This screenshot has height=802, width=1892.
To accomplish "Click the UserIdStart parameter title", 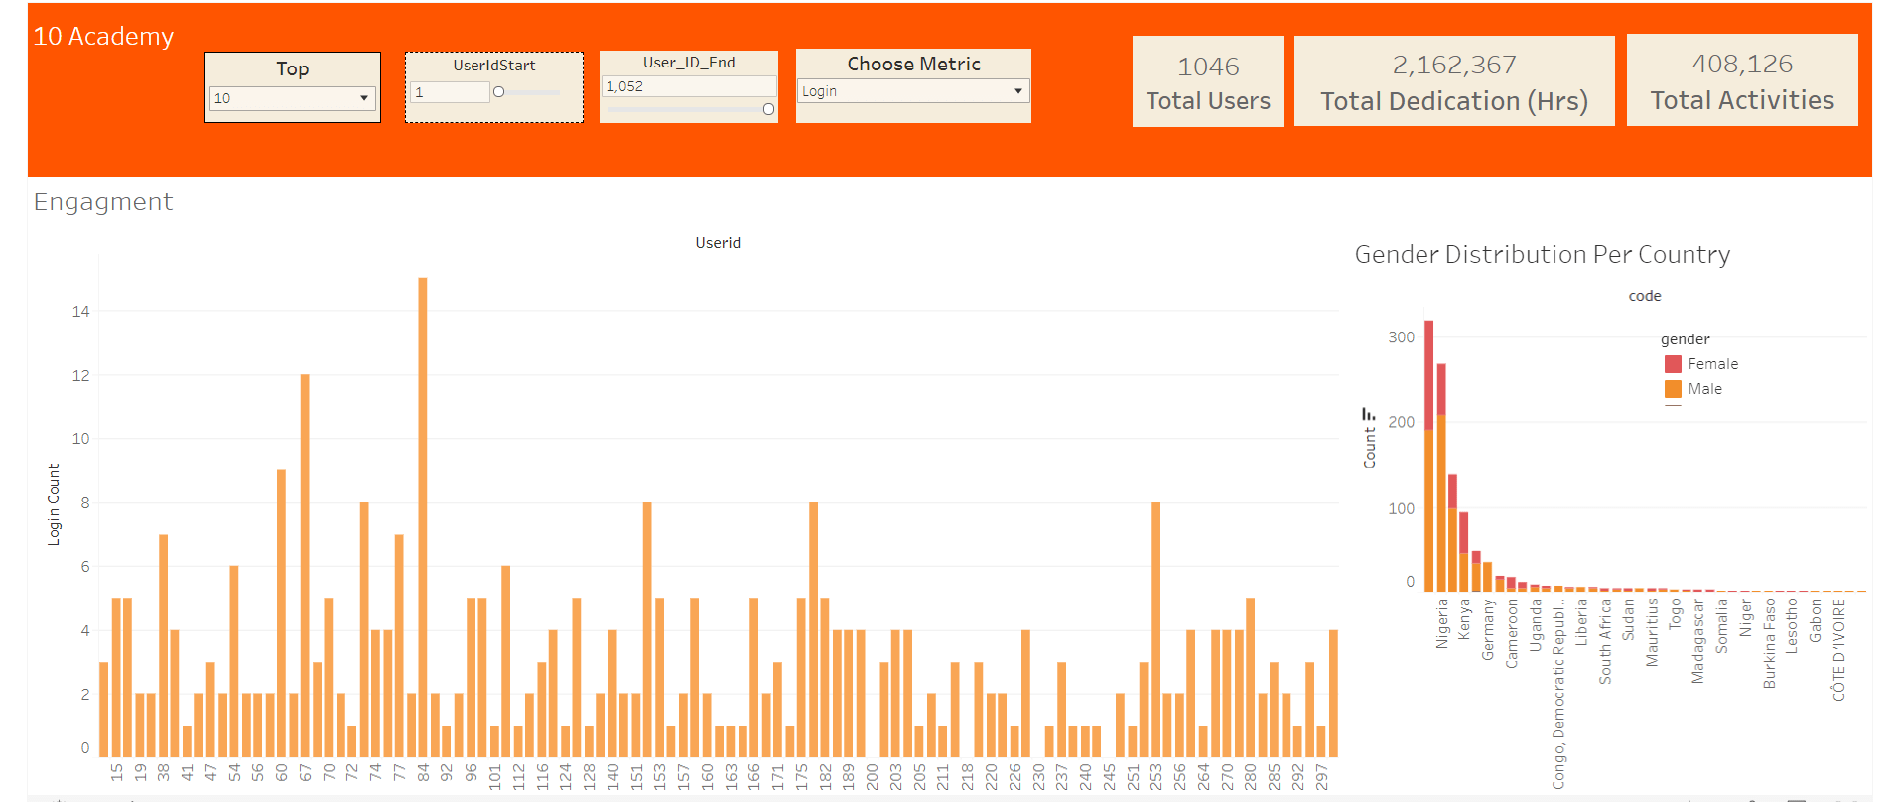I will (494, 66).
